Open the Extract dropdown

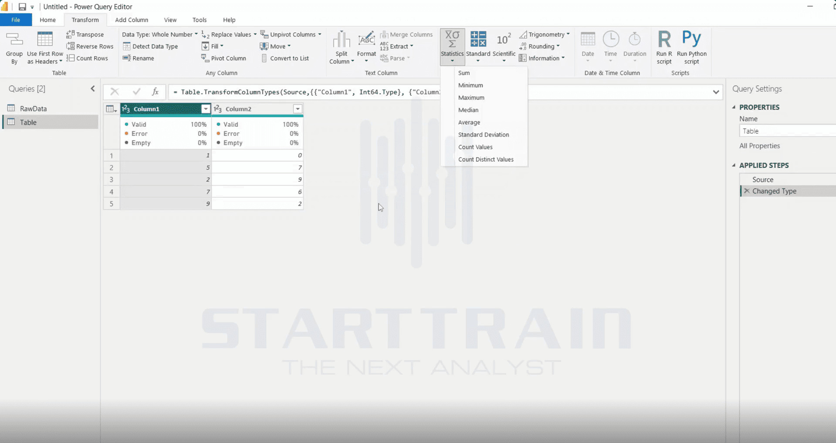(396, 46)
